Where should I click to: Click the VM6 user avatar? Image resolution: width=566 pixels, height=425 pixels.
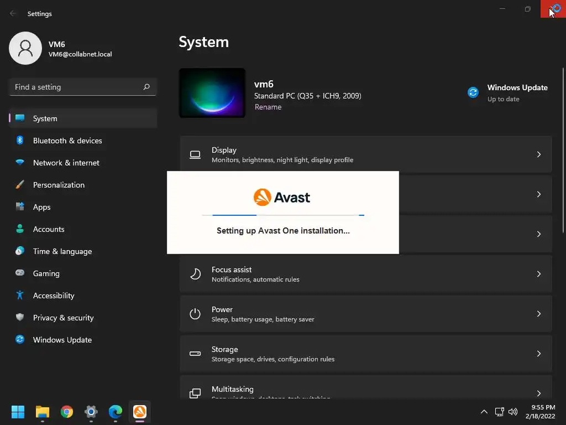point(25,48)
